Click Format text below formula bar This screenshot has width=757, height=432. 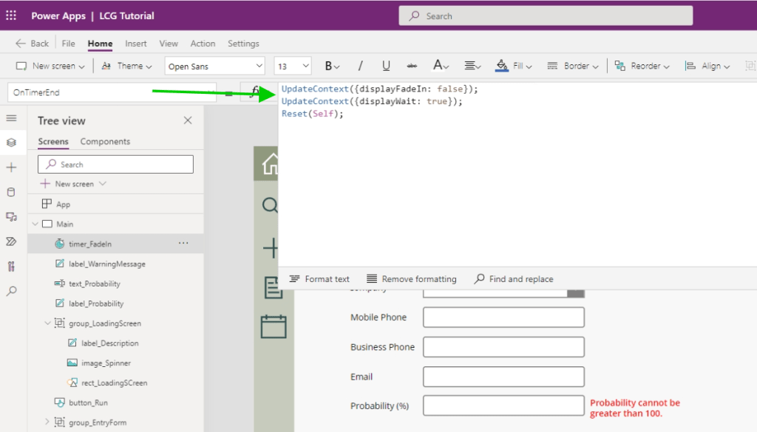319,278
